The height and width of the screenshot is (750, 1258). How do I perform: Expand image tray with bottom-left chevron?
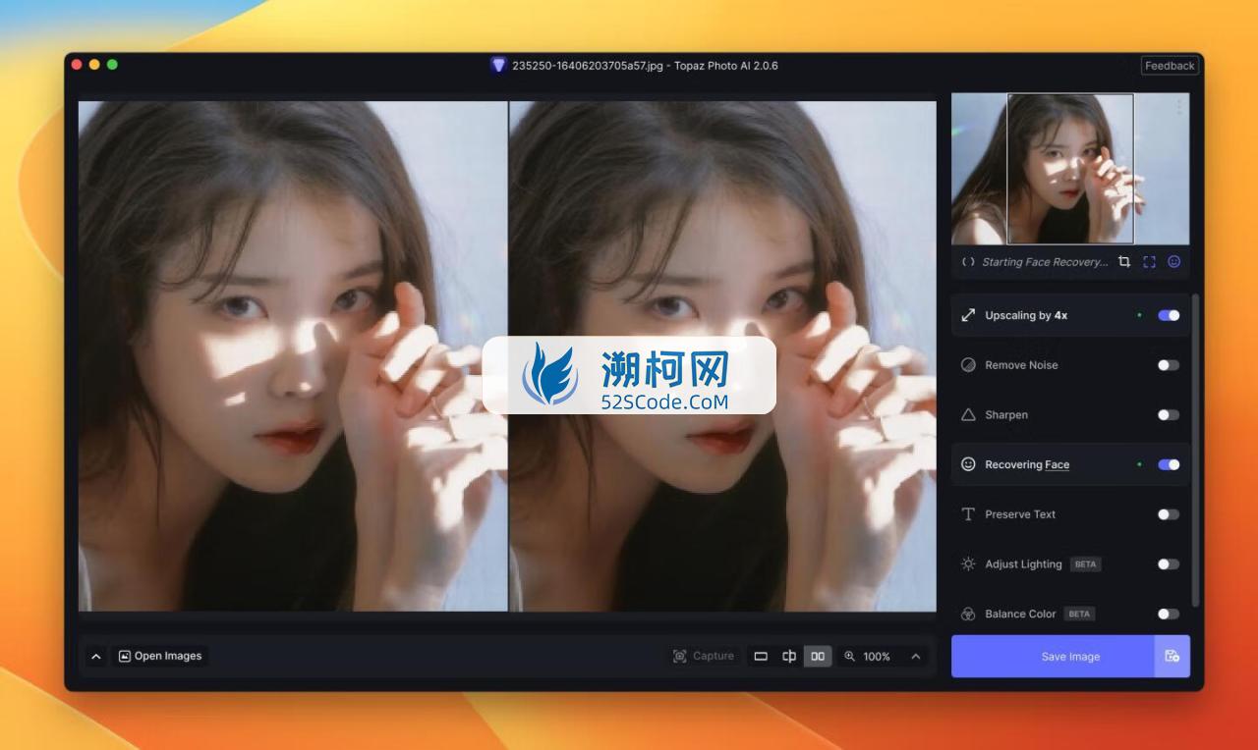click(96, 657)
